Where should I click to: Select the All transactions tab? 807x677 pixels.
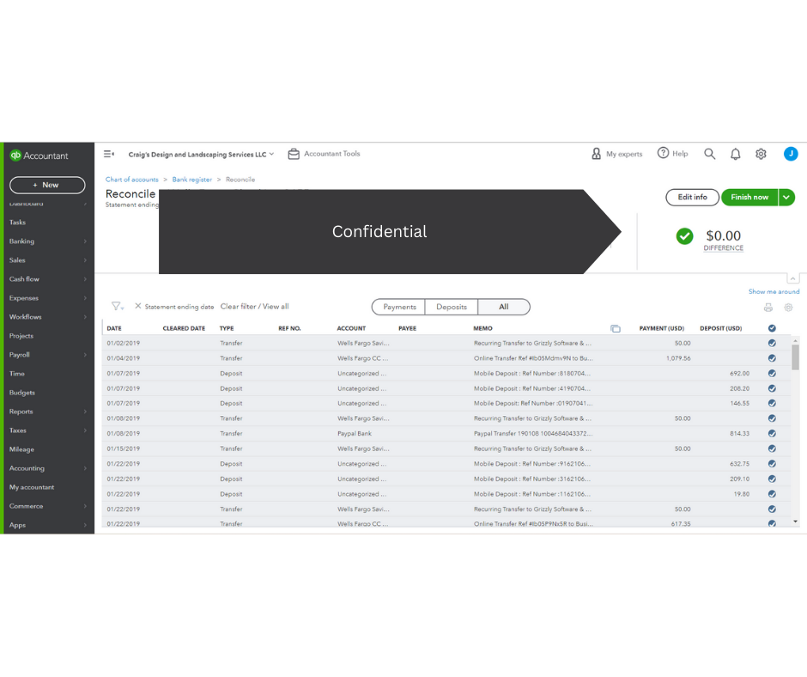point(503,307)
